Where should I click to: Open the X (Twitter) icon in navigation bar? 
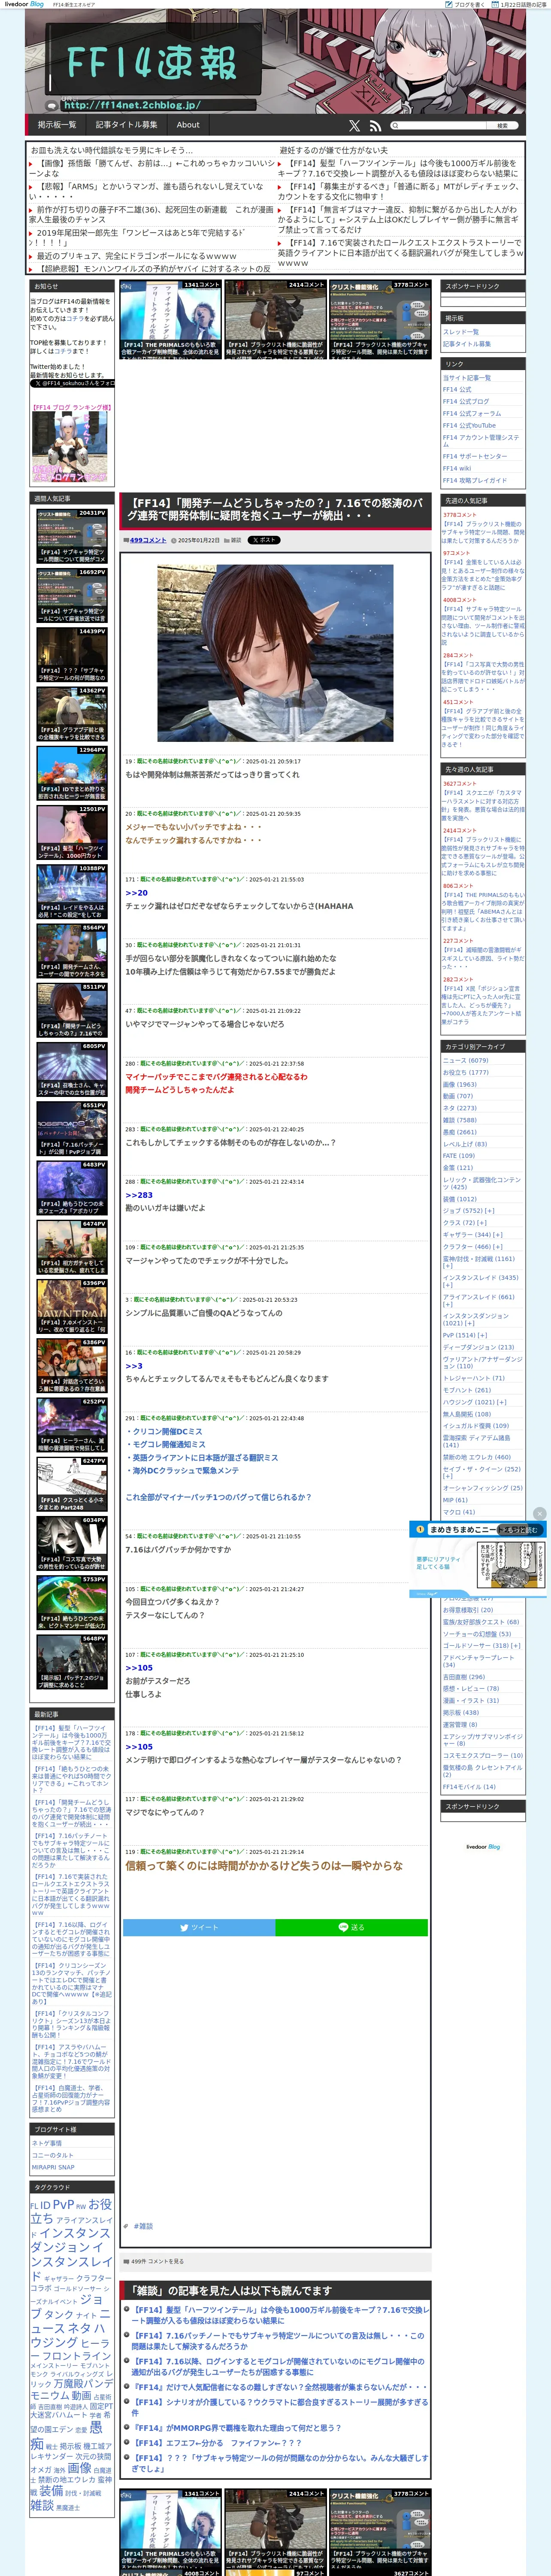point(354,126)
